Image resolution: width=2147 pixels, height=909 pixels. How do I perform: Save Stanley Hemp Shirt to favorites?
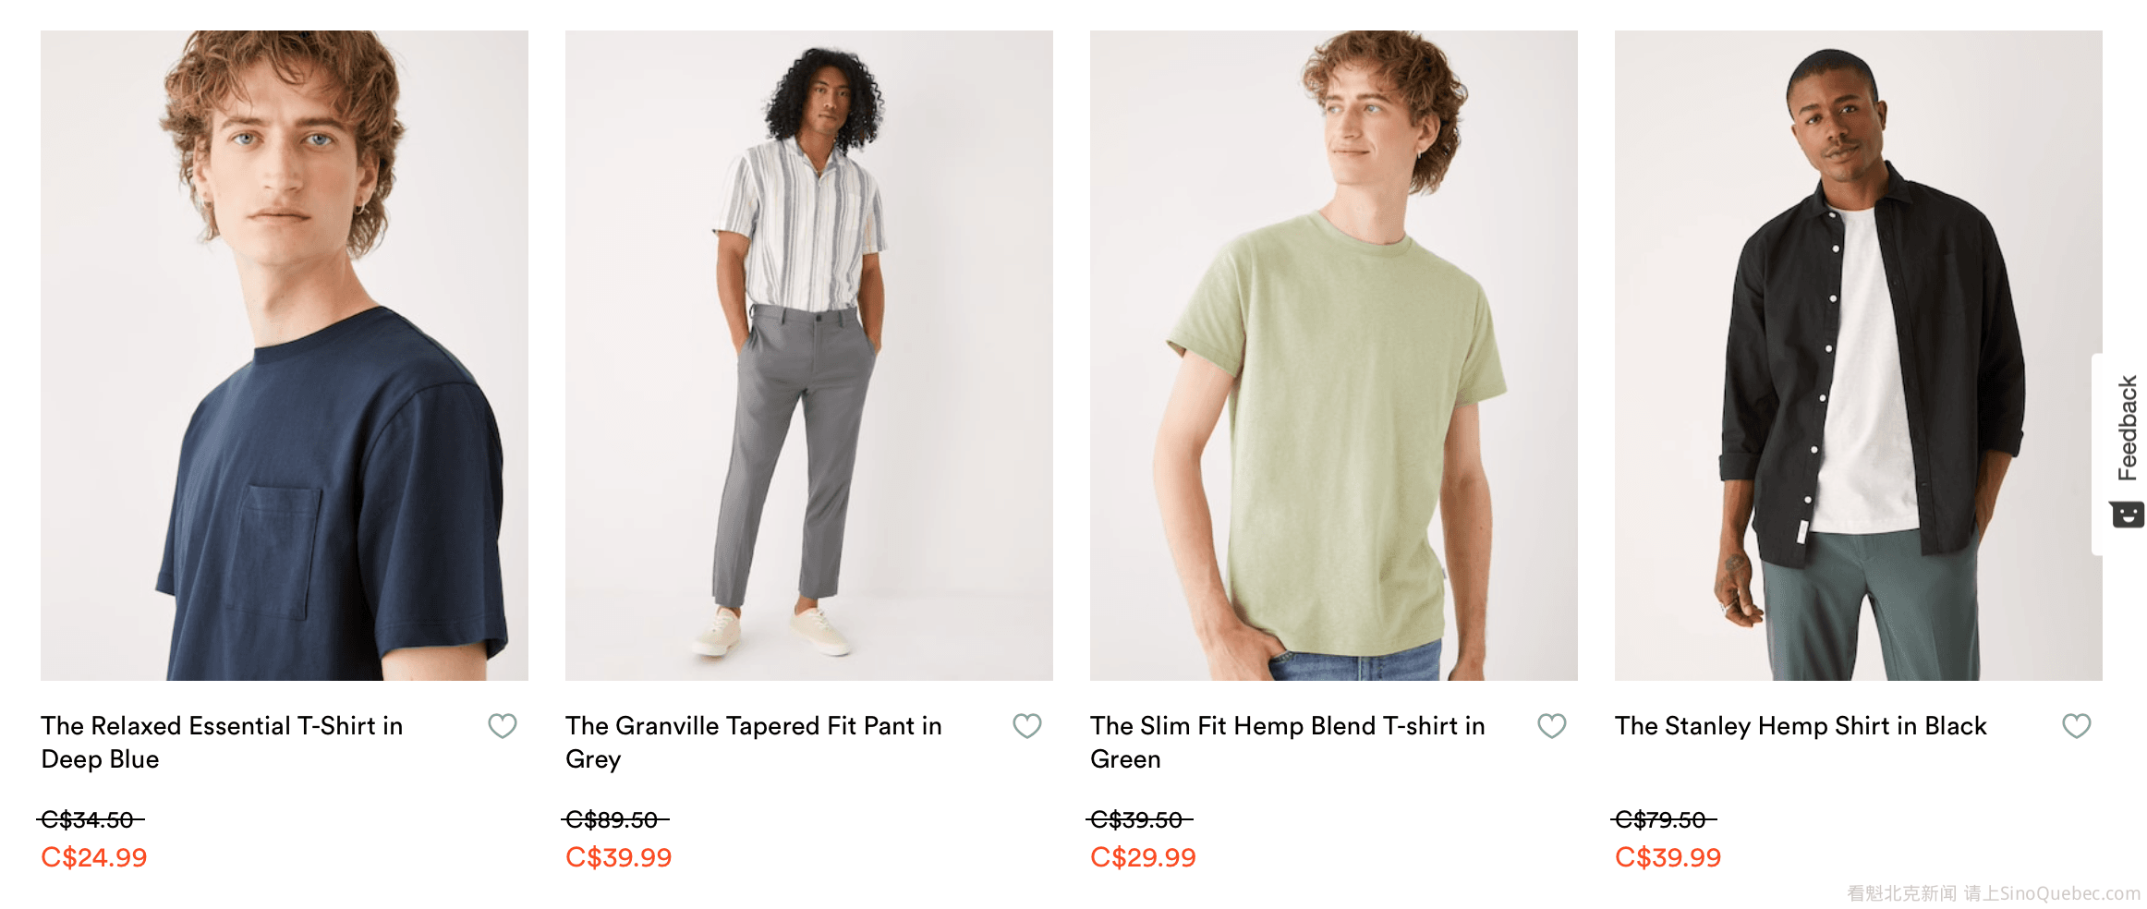(2077, 726)
